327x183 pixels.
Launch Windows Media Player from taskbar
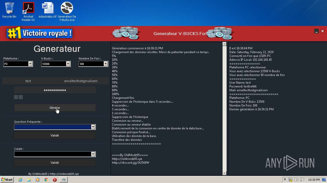pos(38,180)
